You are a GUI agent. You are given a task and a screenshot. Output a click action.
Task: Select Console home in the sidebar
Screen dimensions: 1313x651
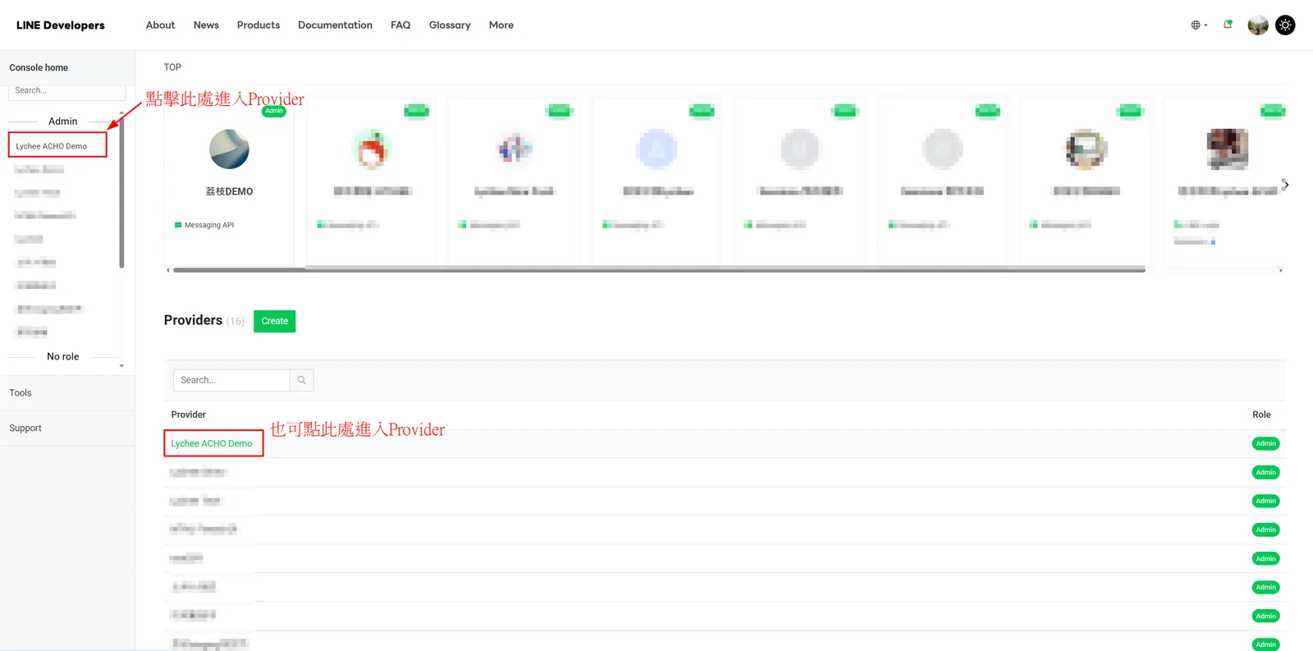[39, 68]
